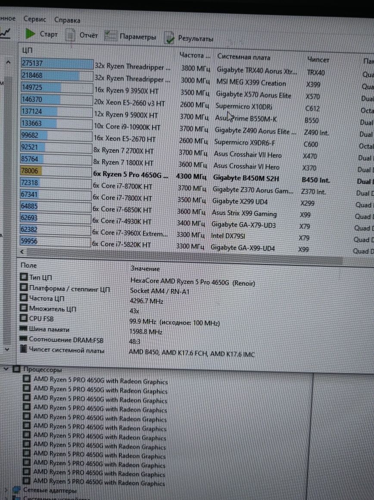Viewport: 374px width, 500px height.
Task: Click the AMD B450, AMD K17.6 FCH value
Action: tap(192, 353)
